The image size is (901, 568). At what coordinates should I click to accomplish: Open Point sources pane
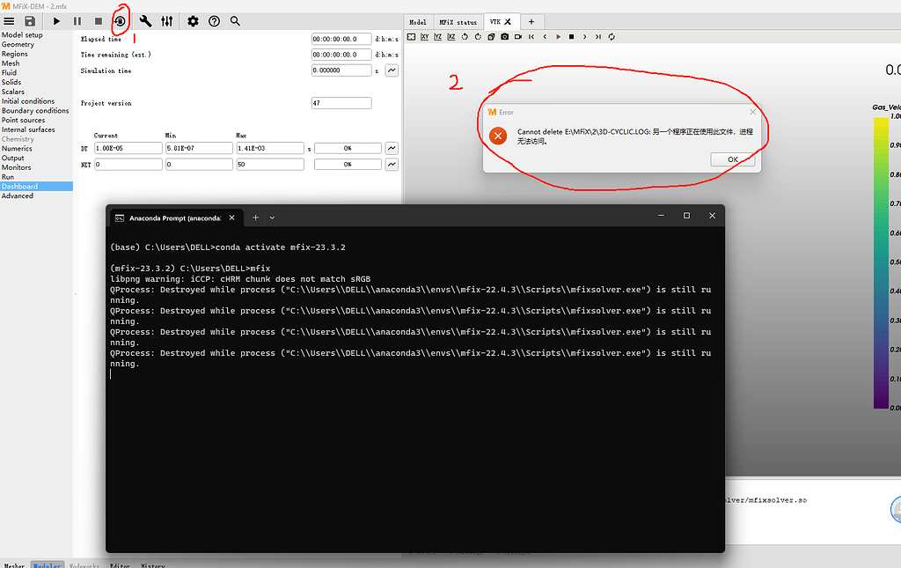point(24,120)
